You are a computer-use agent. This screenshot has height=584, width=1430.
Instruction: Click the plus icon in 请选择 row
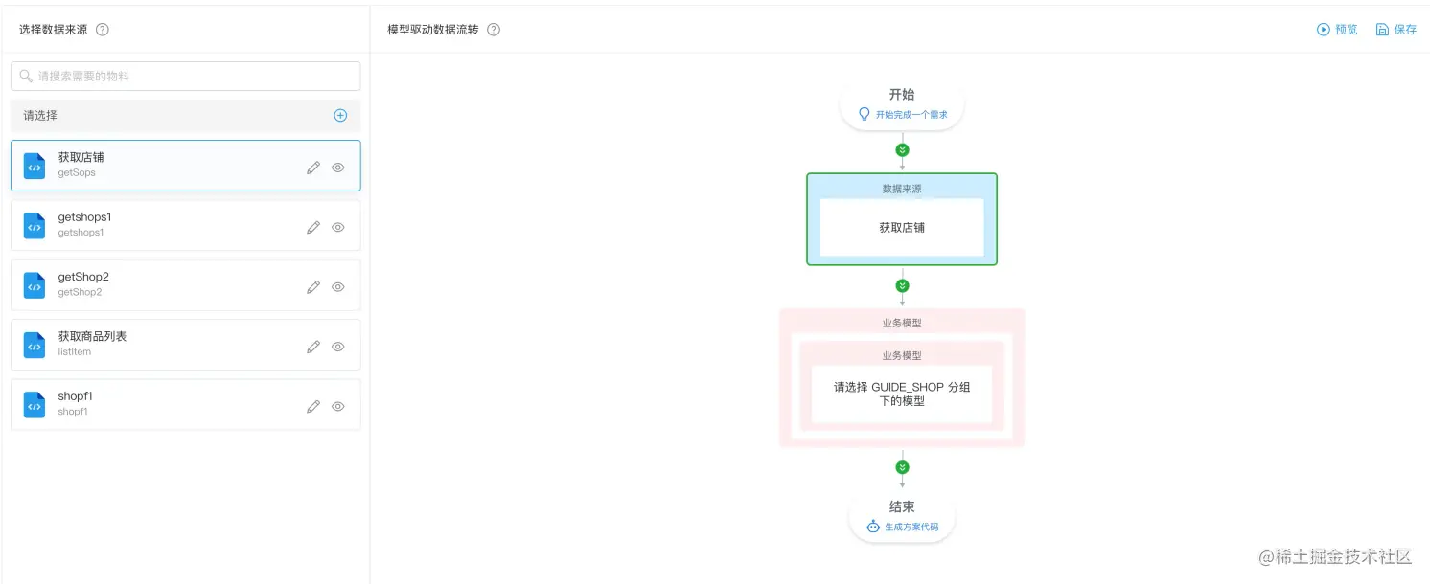point(340,115)
